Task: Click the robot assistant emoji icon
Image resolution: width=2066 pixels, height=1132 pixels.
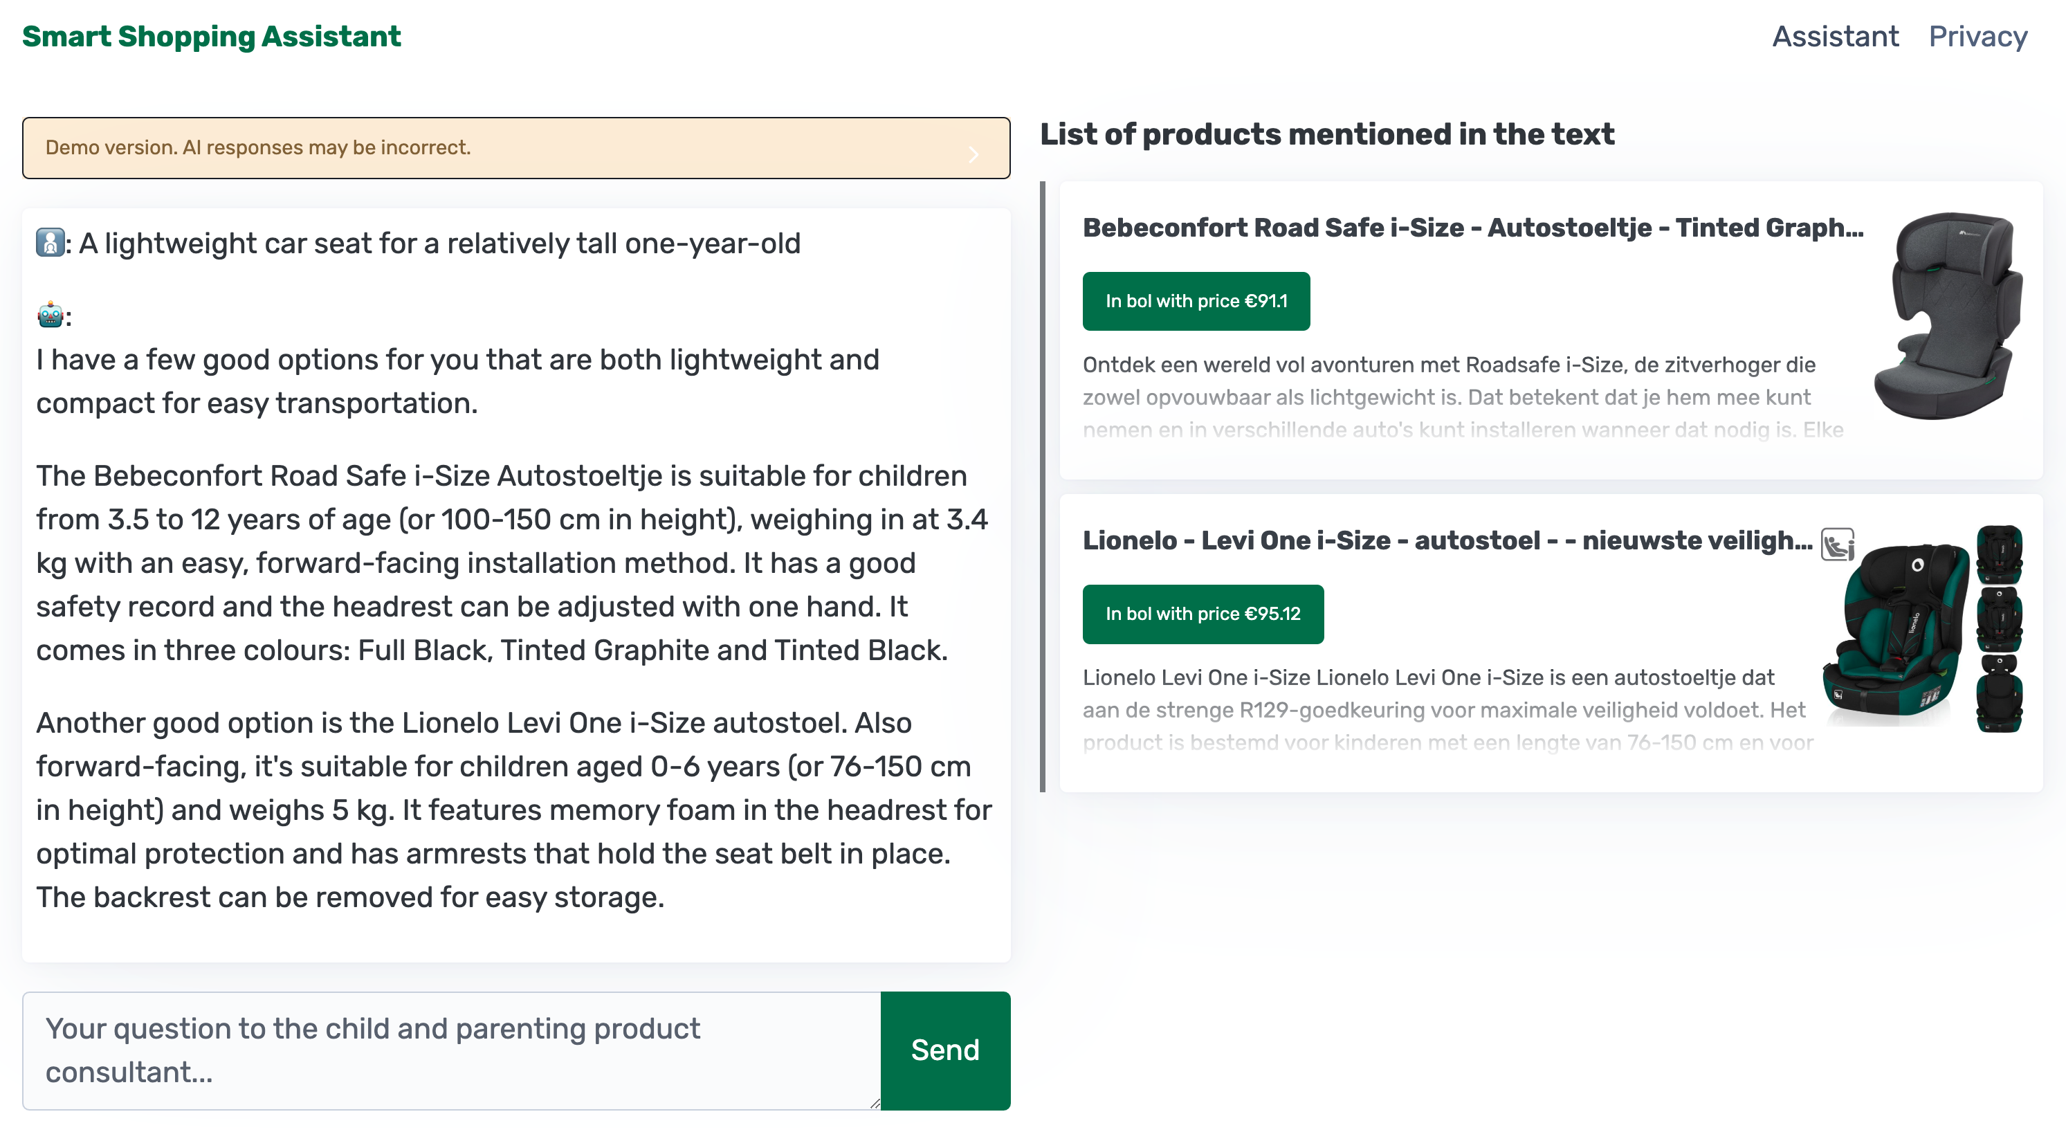Action: coord(50,316)
